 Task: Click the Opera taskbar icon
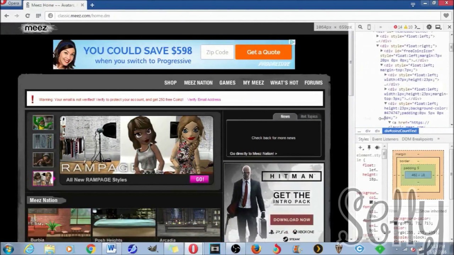tap(194, 249)
